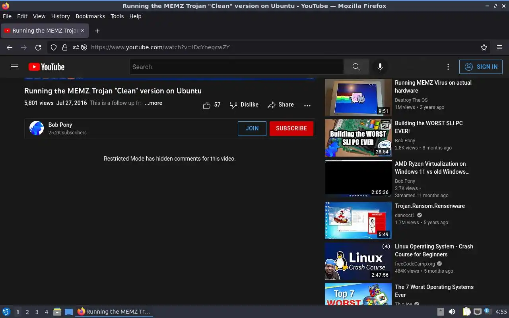Open file manager from taskbar
Screen dimensions: 509x318
pos(57,312)
